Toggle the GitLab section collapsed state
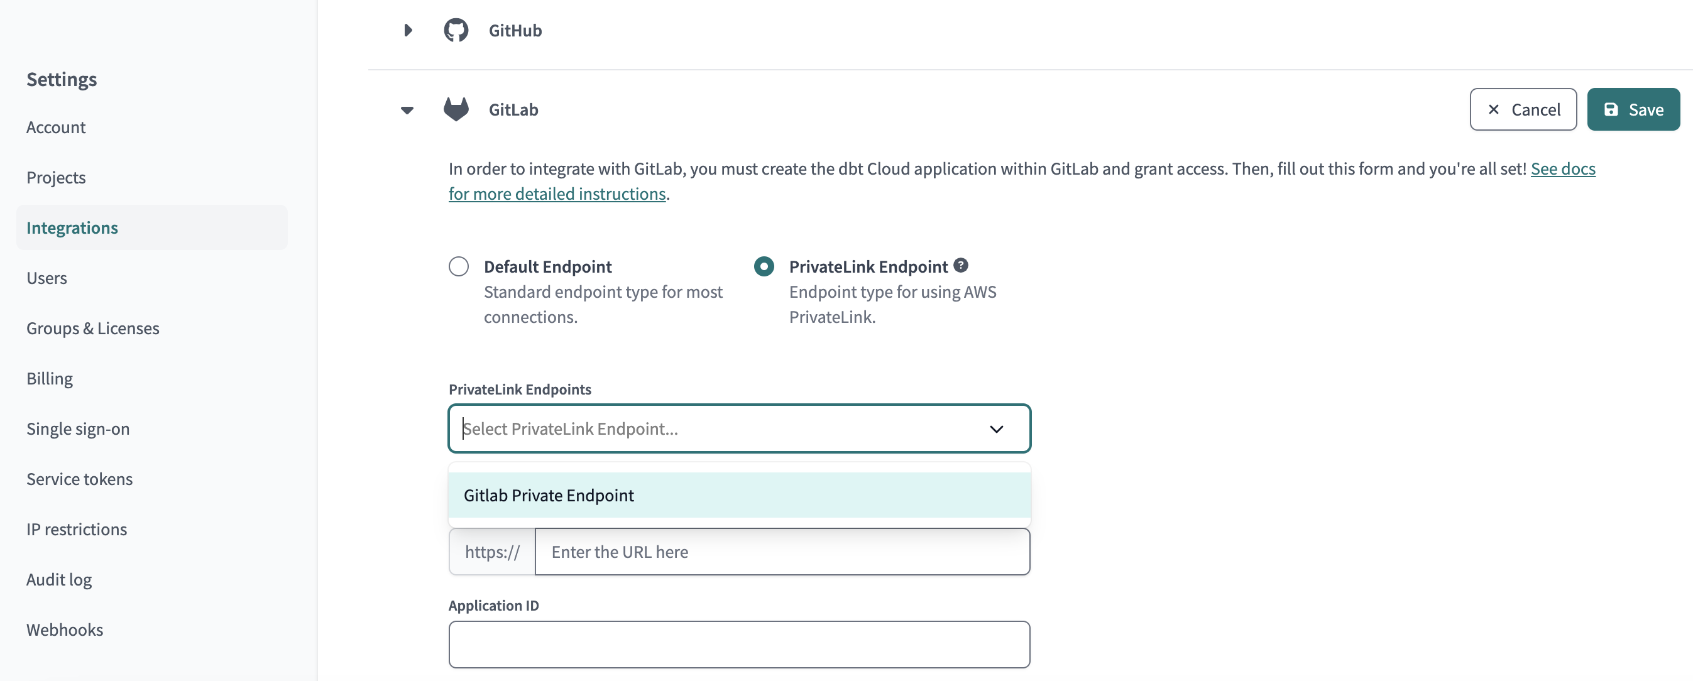Screen dimensions: 1693x681 click(407, 109)
